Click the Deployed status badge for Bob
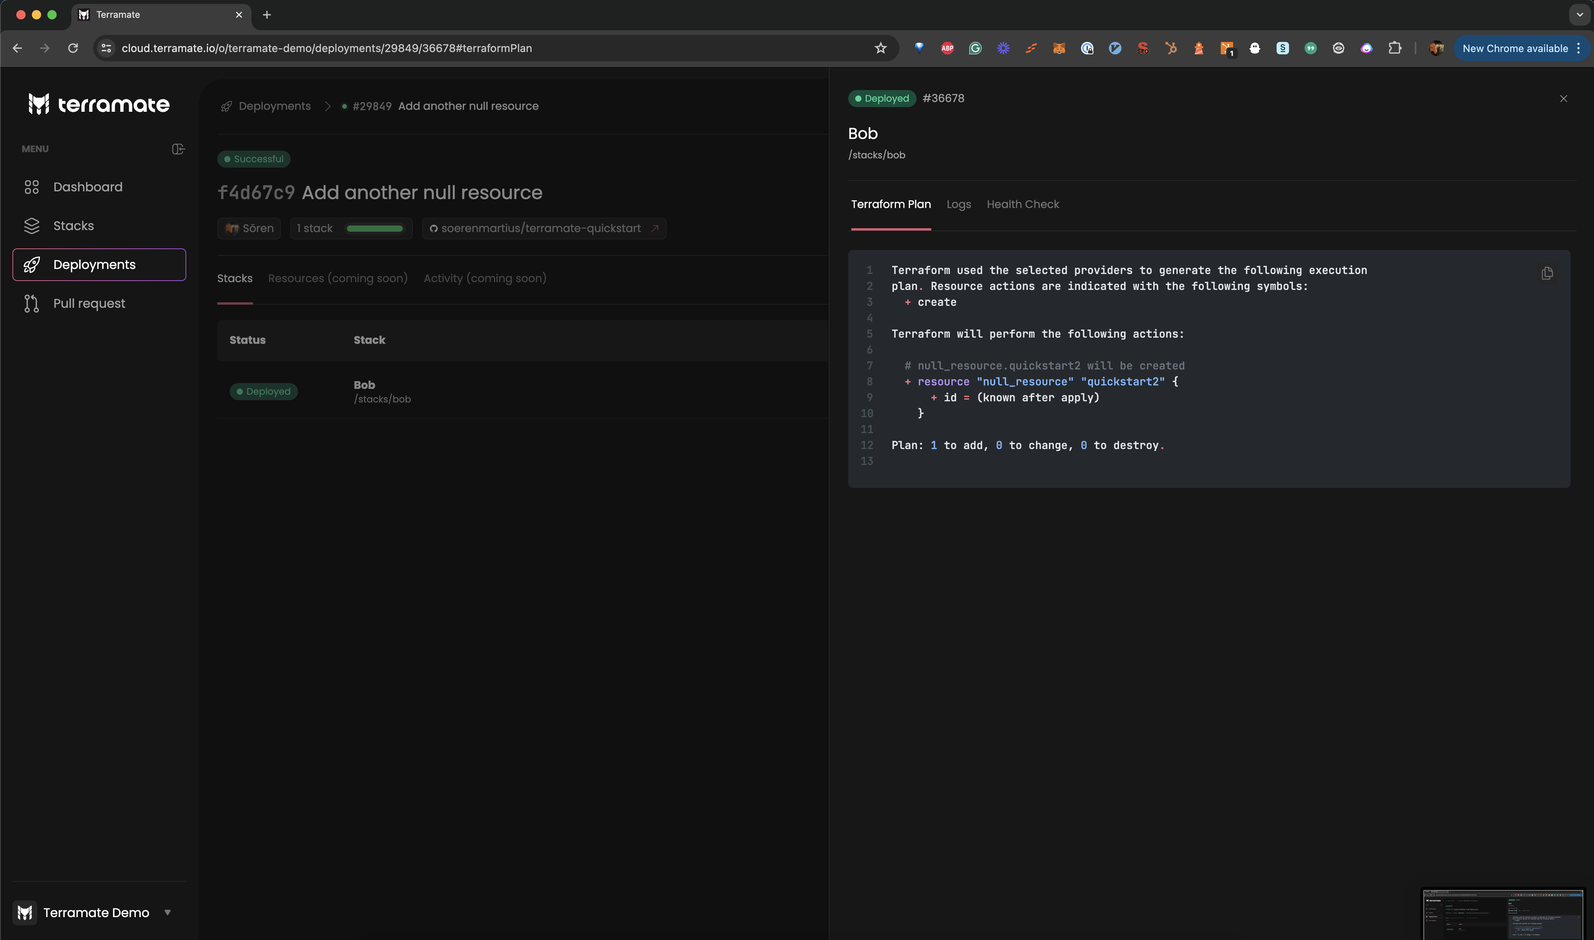 pos(263,391)
